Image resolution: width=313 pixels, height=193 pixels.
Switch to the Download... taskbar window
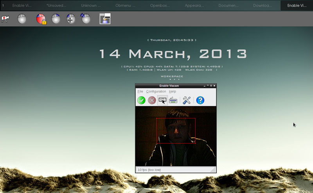point(262,5)
